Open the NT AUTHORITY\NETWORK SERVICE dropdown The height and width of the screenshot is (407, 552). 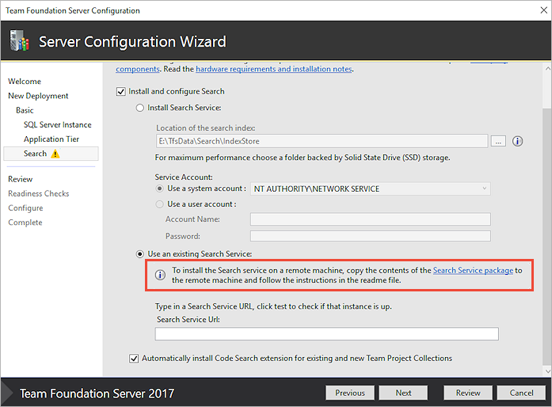tap(371, 189)
